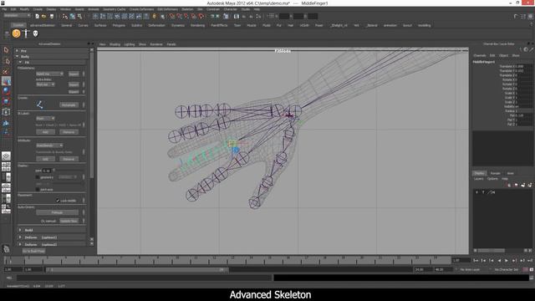Click the Go to Build Pose button
The height and width of the screenshot is (301, 535).
tap(33, 251)
